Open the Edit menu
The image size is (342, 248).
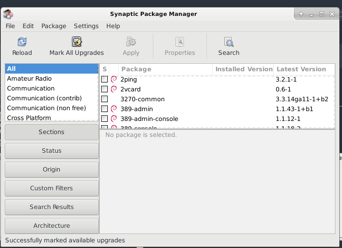(28, 26)
